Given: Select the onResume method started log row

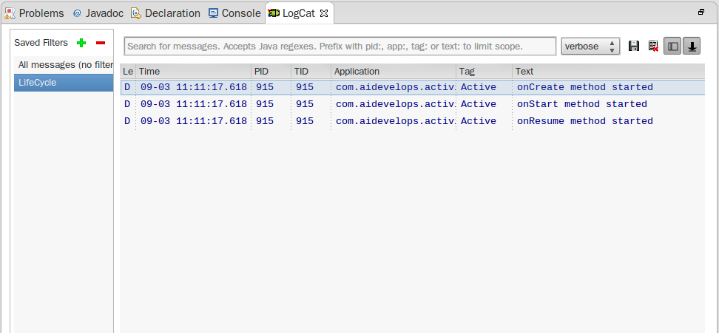Looking at the screenshot, I should point(584,121).
